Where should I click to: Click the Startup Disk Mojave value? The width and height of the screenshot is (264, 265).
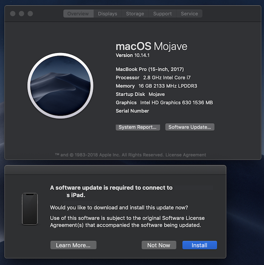[x=157, y=94]
